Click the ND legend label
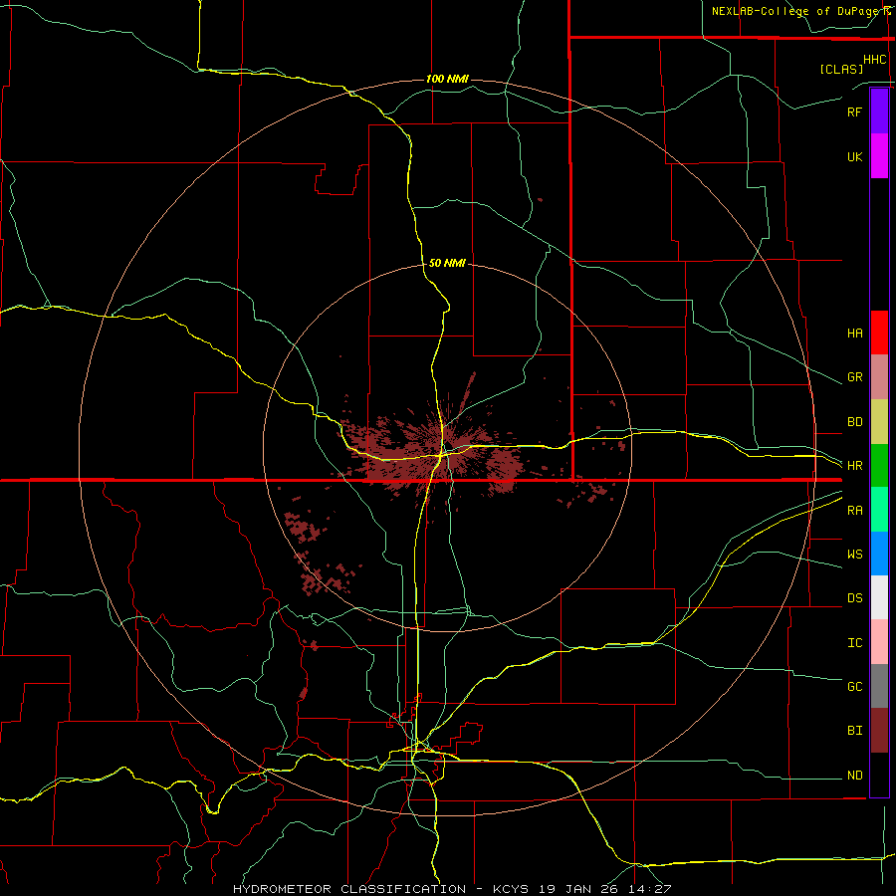Viewport: 896px width, 896px height. (x=854, y=776)
